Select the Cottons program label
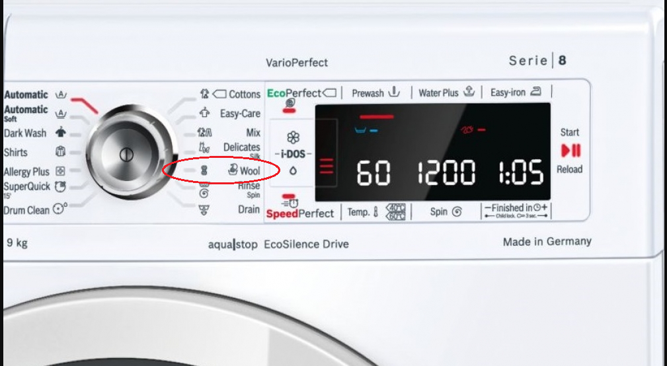667x366 pixels. pos(244,94)
